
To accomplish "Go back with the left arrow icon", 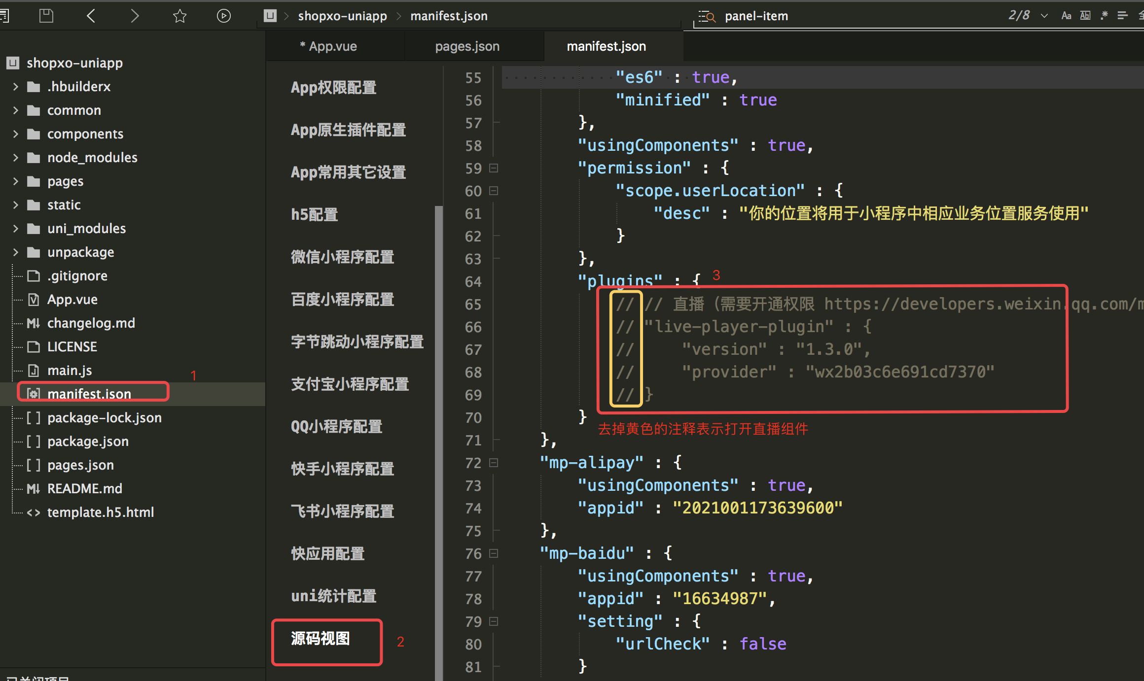I will 91,16.
